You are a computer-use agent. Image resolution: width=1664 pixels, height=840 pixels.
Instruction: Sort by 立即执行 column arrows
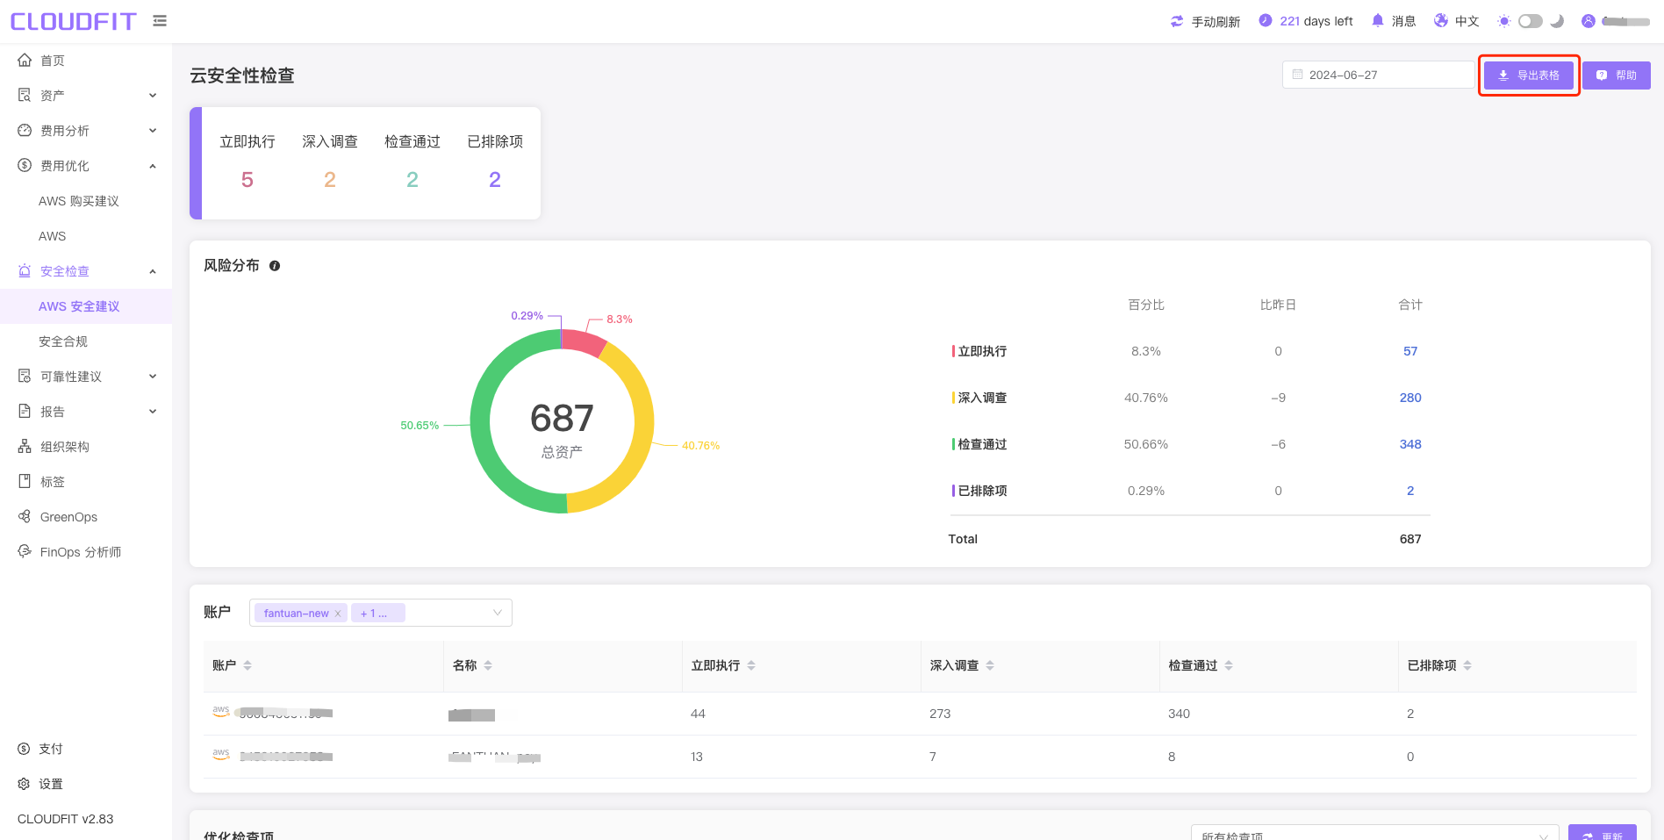coord(751,665)
